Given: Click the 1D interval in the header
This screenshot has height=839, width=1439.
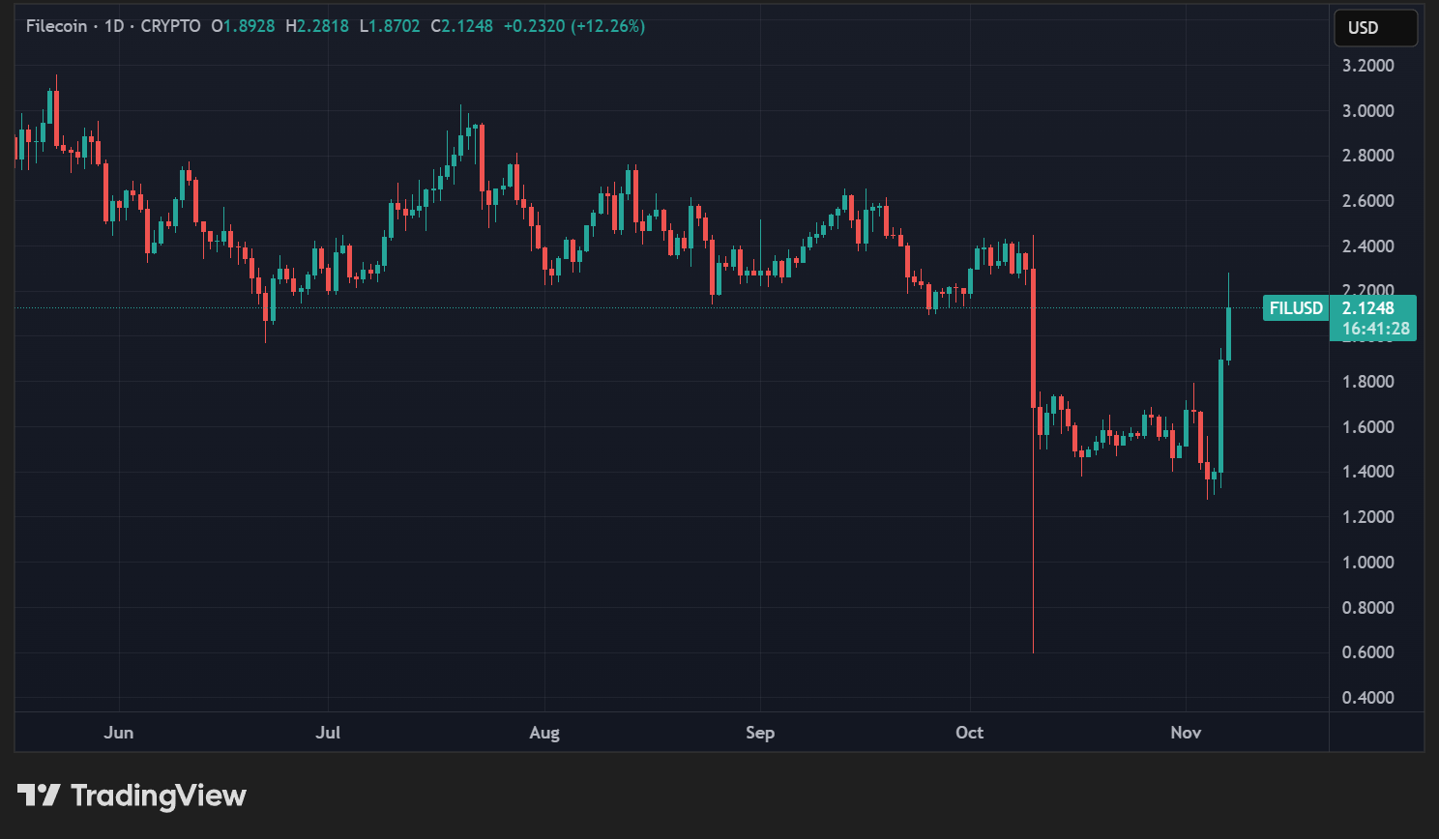Looking at the screenshot, I should pos(114,26).
